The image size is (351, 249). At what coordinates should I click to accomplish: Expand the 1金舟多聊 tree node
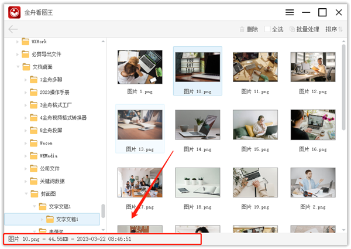pos(26,80)
